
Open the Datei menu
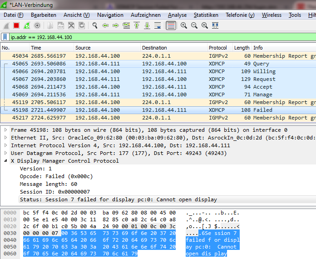(x=13, y=15)
